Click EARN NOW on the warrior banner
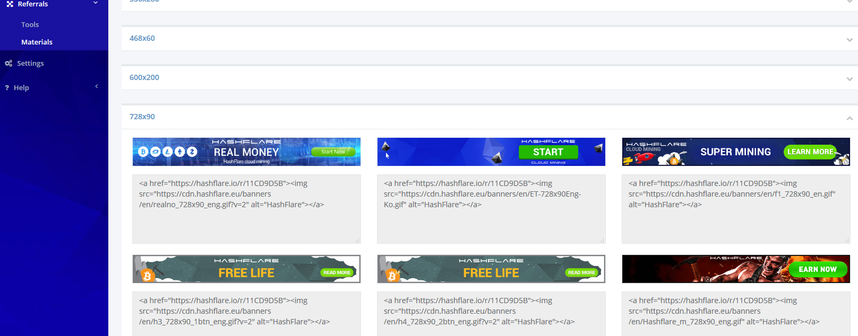This screenshot has height=336, width=858. (817, 269)
